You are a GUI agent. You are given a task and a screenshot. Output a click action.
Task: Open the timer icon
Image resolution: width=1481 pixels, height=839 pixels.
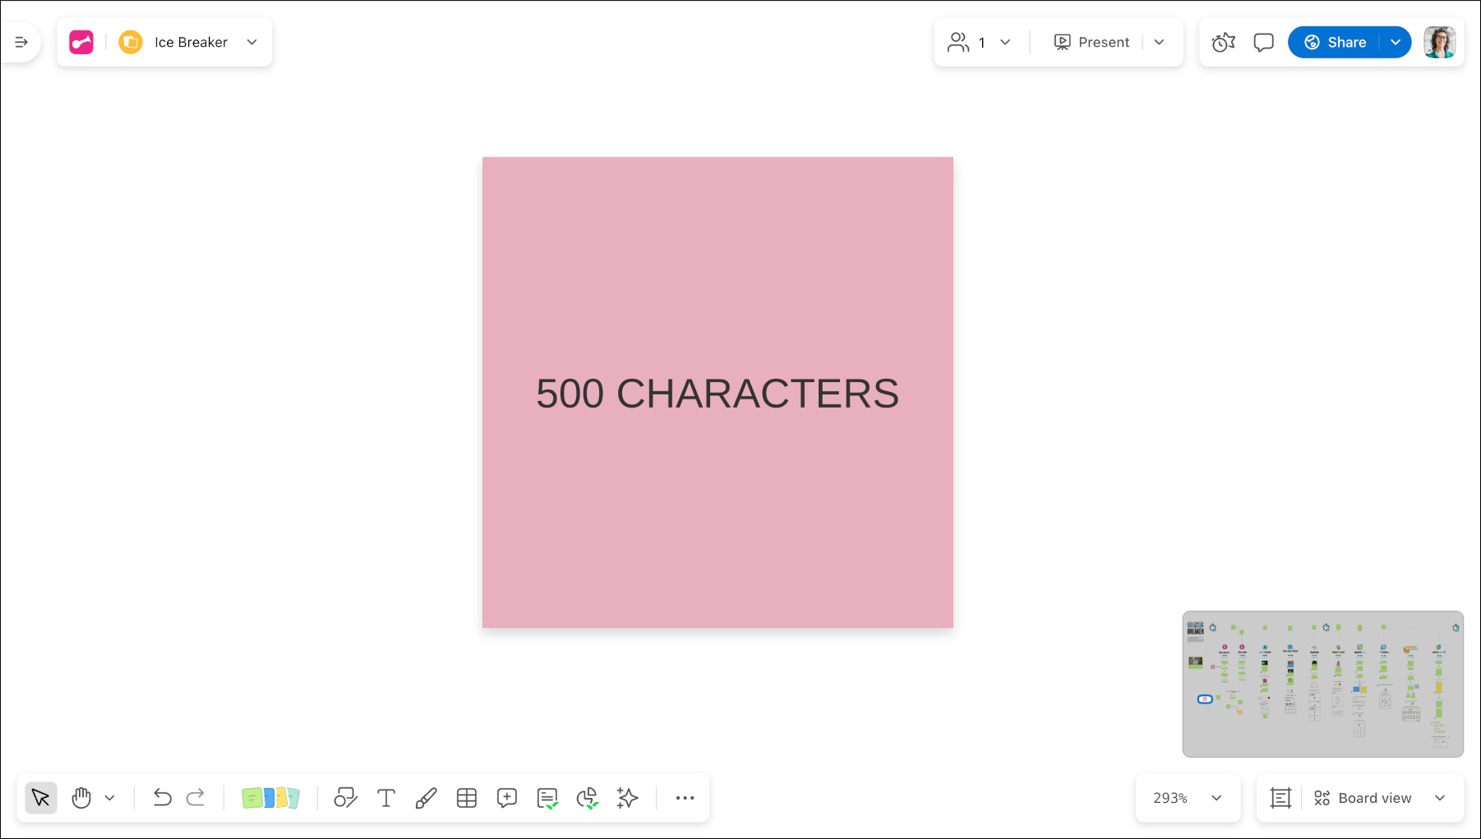(x=1223, y=42)
